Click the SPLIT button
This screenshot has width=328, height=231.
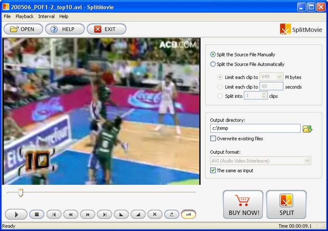tap(286, 204)
